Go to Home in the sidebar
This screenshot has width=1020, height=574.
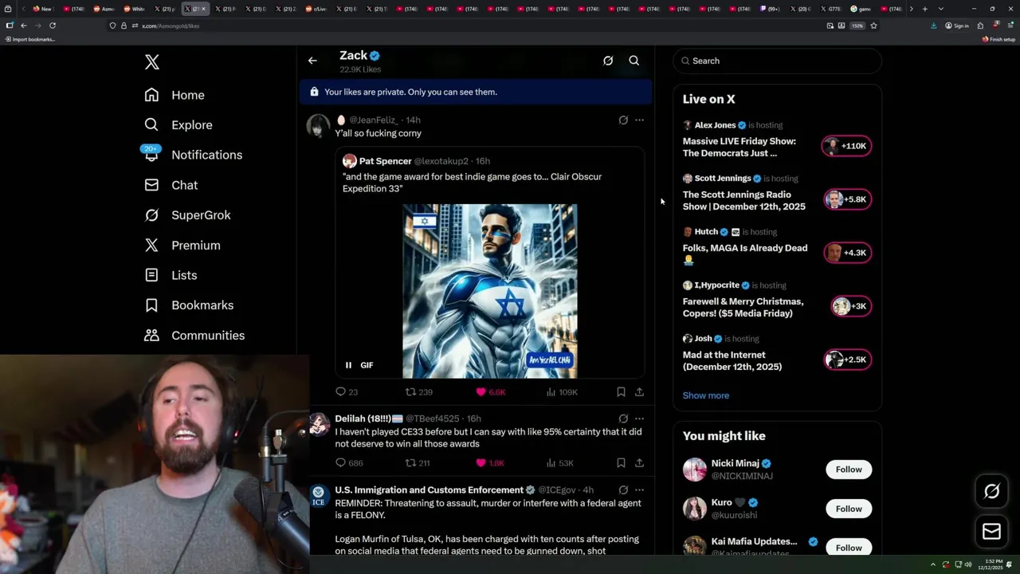[x=175, y=95]
